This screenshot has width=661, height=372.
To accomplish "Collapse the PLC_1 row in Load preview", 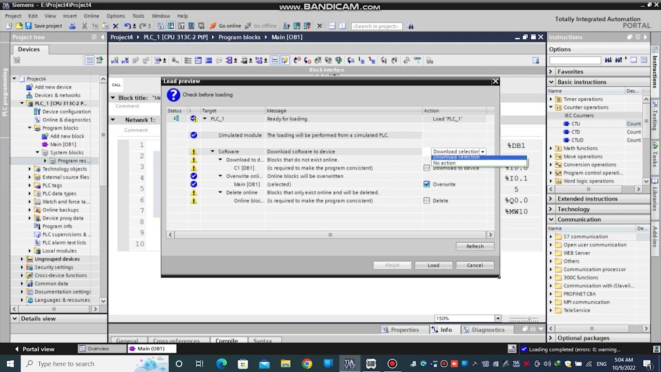I will (x=204, y=119).
